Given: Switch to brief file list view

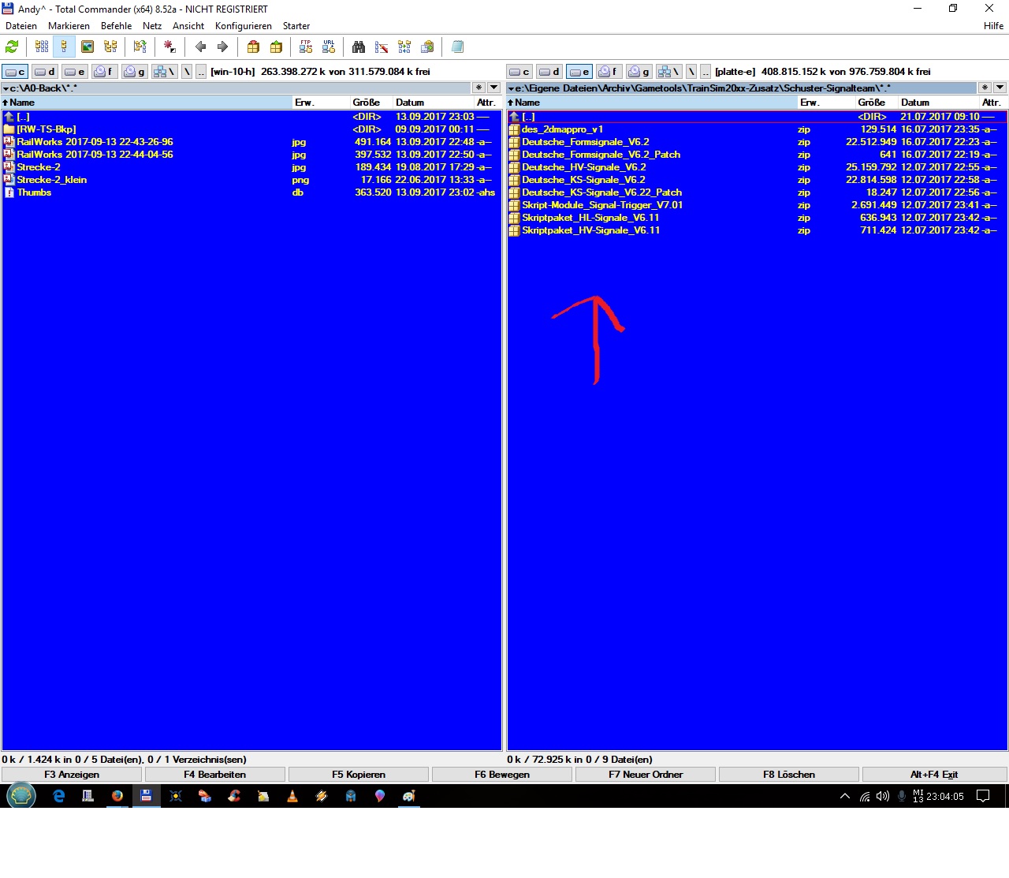Looking at the screenshot, I should (x=42, y=47).
